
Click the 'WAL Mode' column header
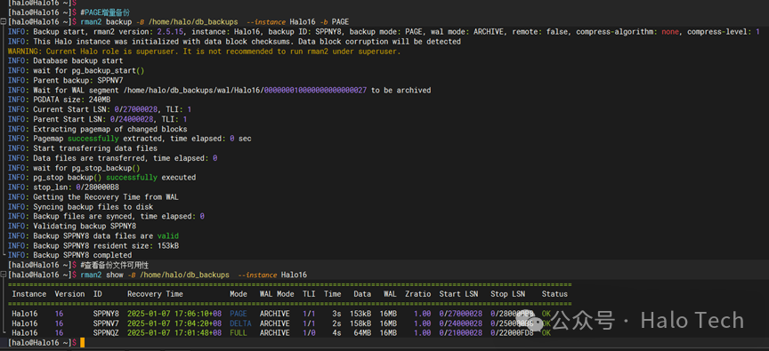pyautogui.click(x=277, y=294)
